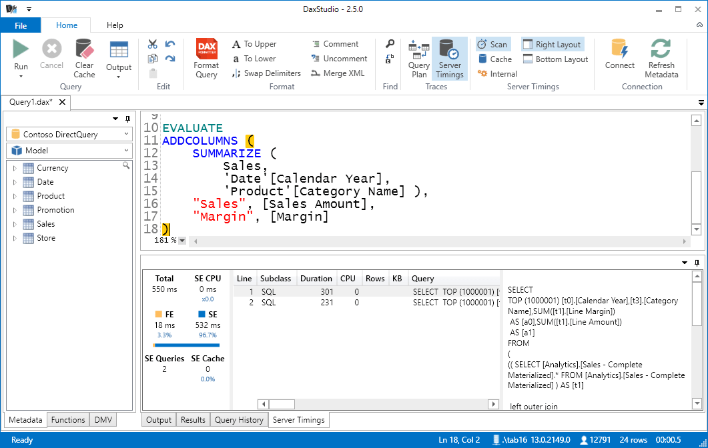Open the Contoso DirectQuery connection dropdown
This screenshot has width=708, height=448.
(69, 134)
